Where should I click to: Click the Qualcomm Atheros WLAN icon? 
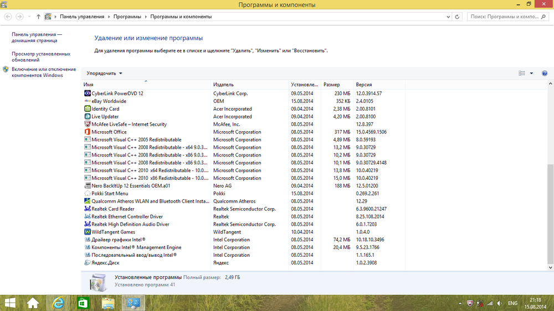point(88,201)
